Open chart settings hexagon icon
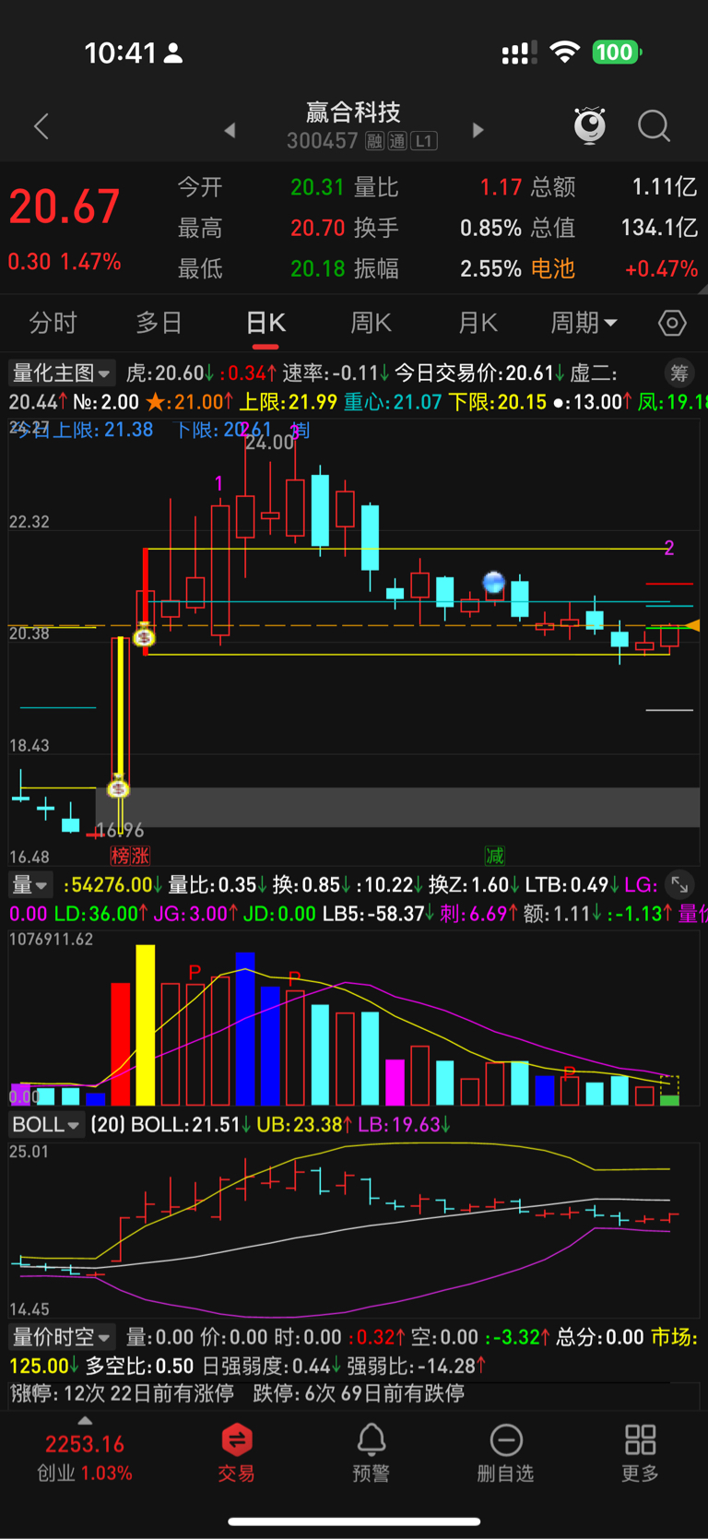708x1539 pixels. [672, 323]
